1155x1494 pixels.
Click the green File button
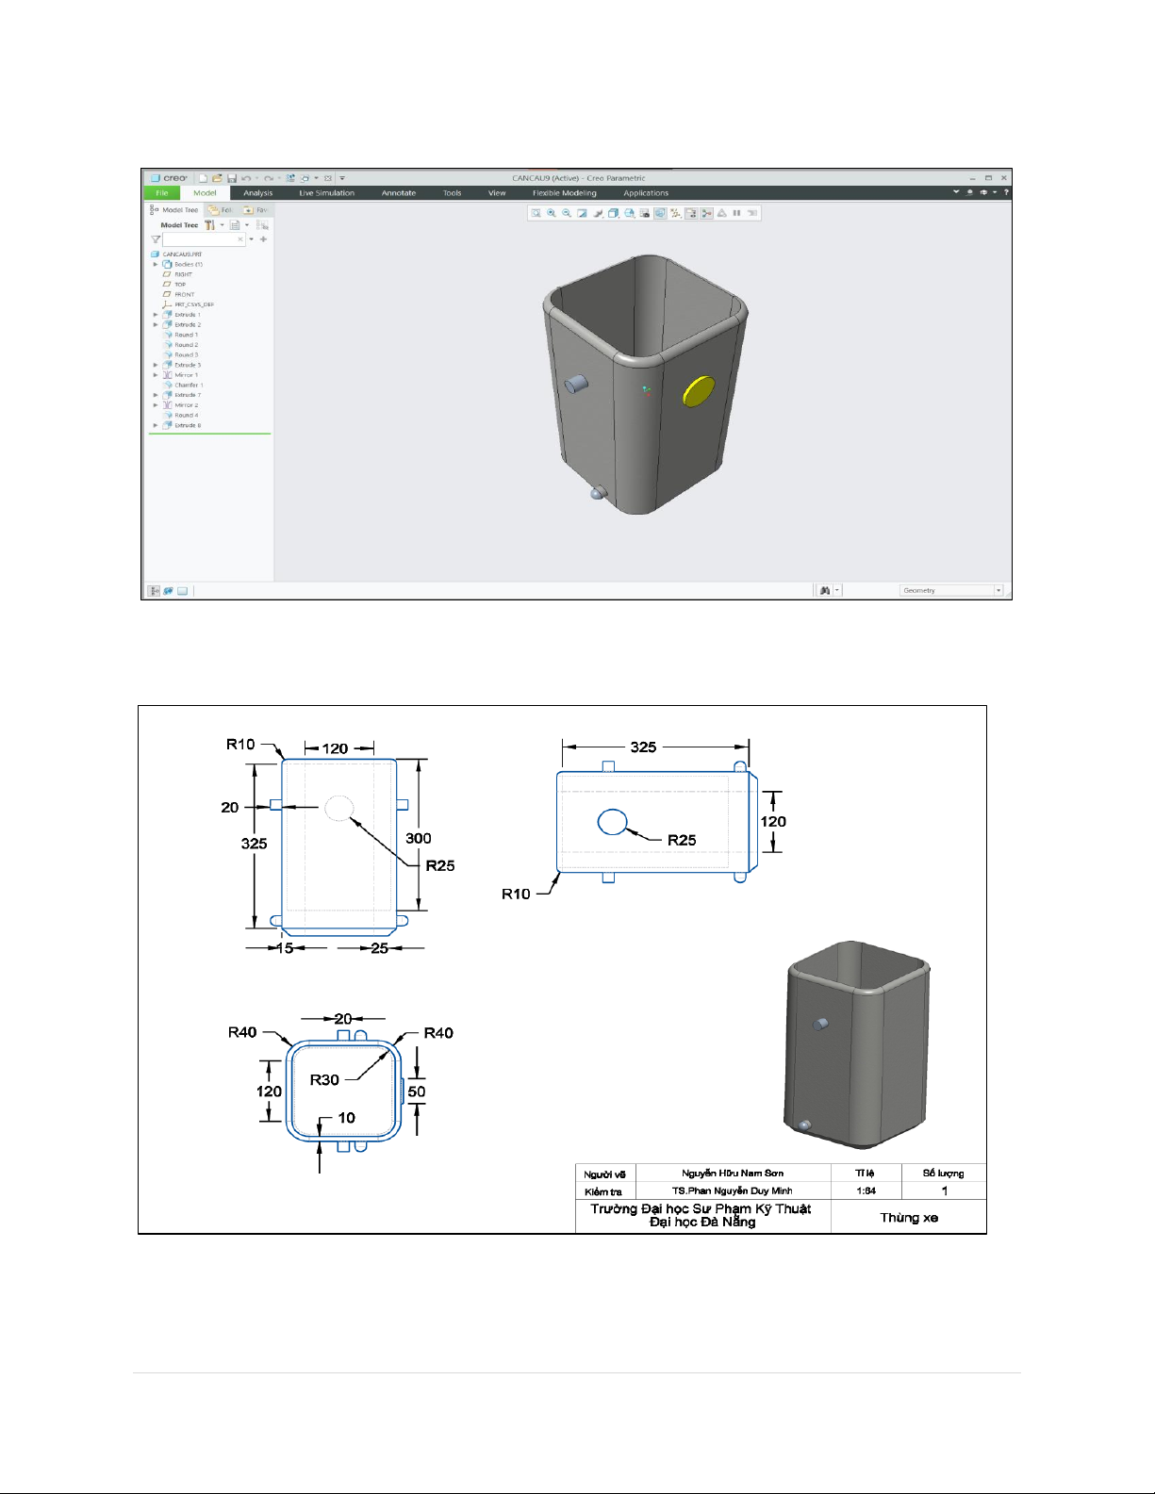[161, 193]
